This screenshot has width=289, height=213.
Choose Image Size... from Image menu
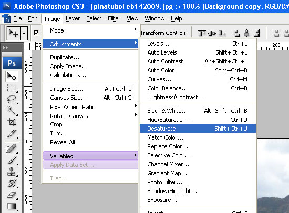(x=91, y=89)
